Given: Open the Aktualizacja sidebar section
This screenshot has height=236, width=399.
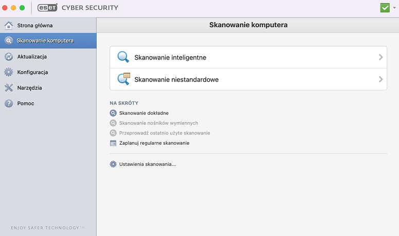Looking at the screenshot, I should (32, 56).
